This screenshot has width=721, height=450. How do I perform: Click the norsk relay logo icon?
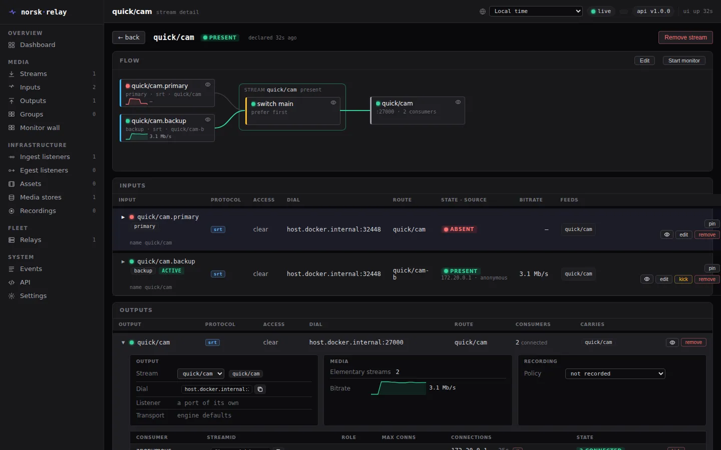click(x=13, y=12)
